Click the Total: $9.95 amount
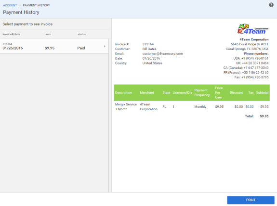This screenshot has height=206, width=277. 264,116
